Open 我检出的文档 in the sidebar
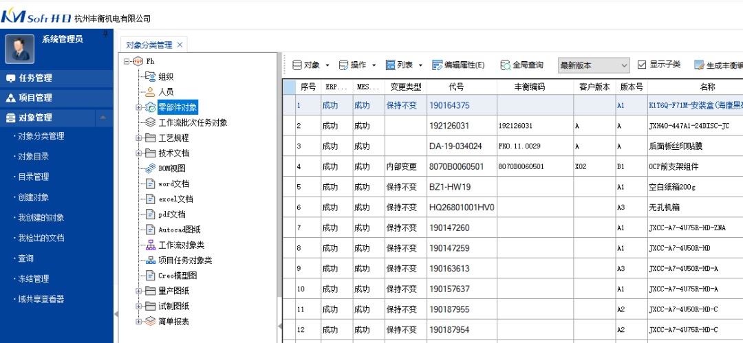Image resolution: width=743 pixels, height=343 pixels. pos(41,238)
